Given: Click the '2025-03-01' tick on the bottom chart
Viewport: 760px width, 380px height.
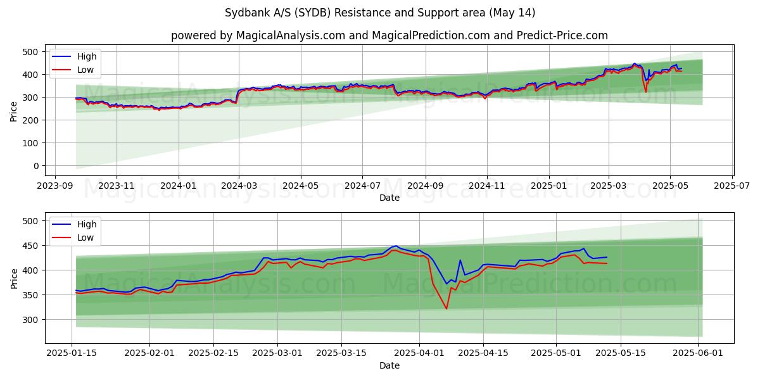Looking at the screenshot, I should click(x=277, y=353).
